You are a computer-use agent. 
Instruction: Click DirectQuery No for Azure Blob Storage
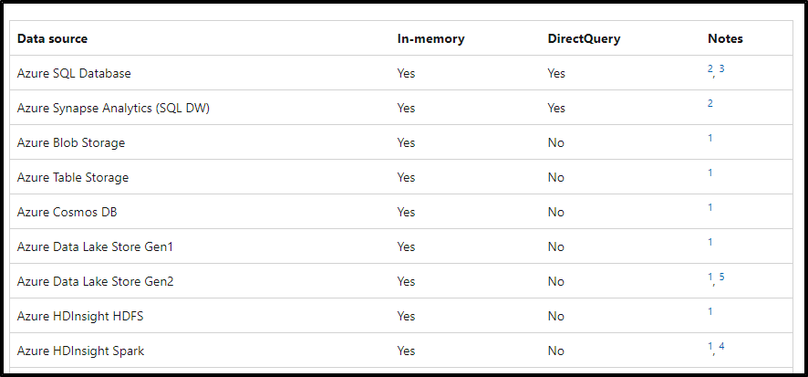point(555,142)
